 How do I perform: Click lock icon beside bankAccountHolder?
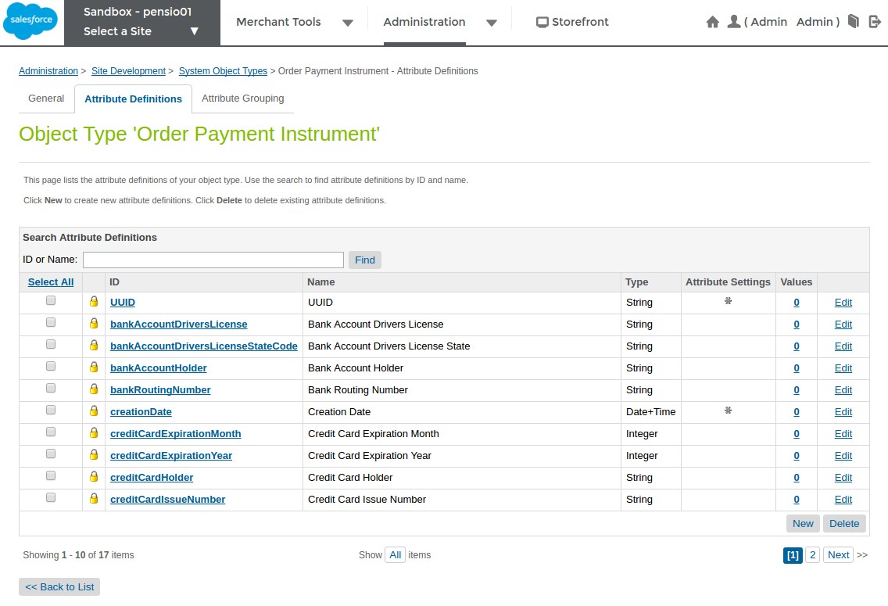[x=94, y=367]
